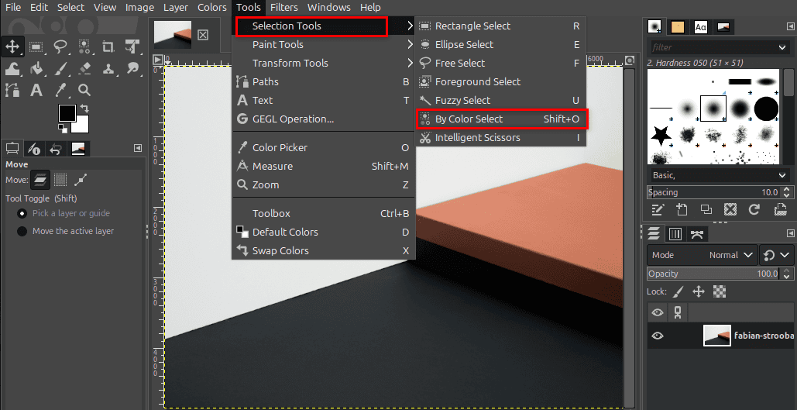Select the Warp Transform tool icon

[x=12, y=69]
